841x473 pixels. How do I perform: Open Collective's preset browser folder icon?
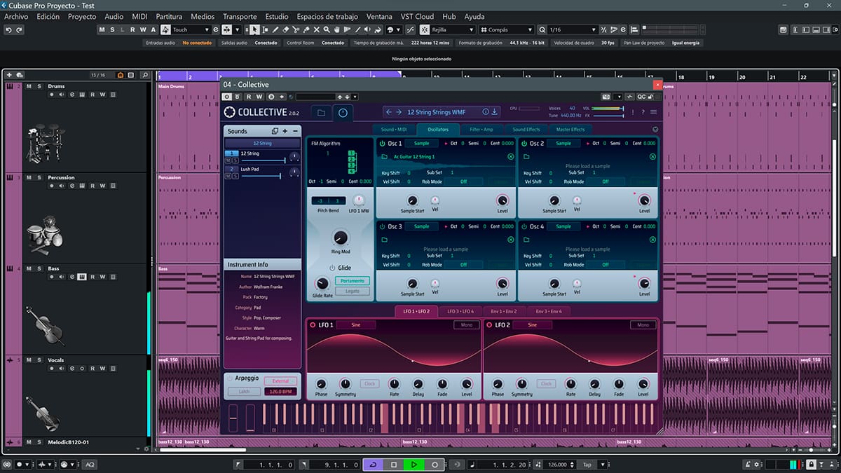(x=321, y=113)
